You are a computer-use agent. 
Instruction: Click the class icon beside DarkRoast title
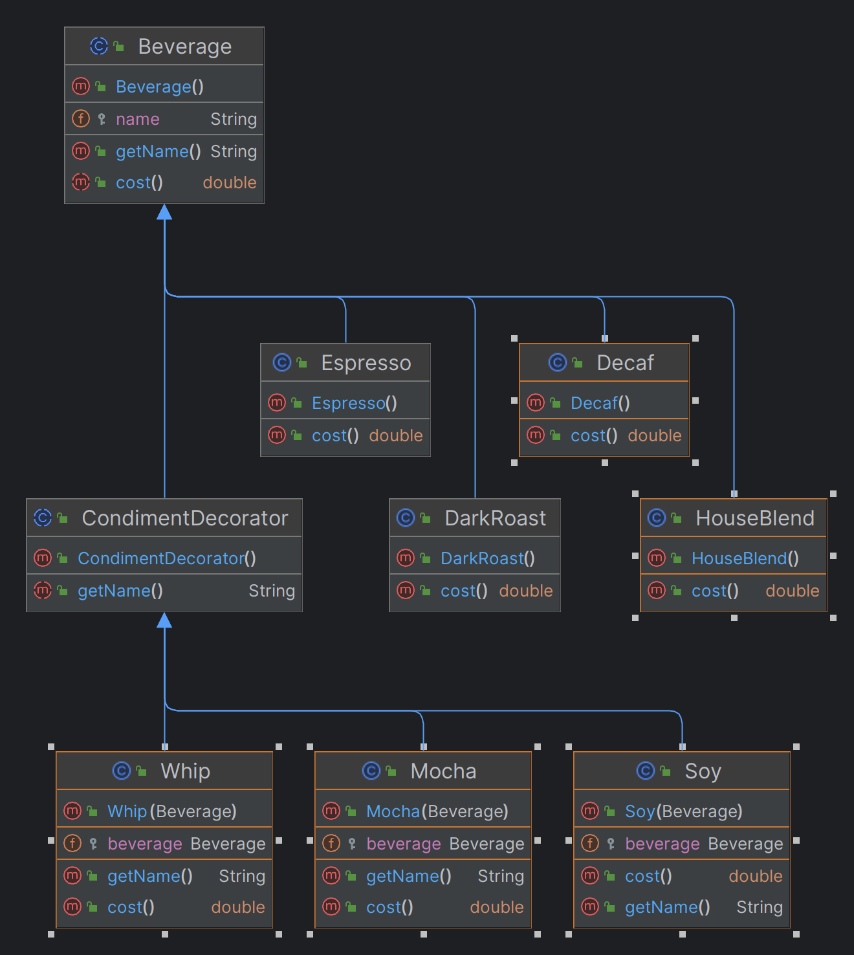pyautogui.click(x=405, y=518)
